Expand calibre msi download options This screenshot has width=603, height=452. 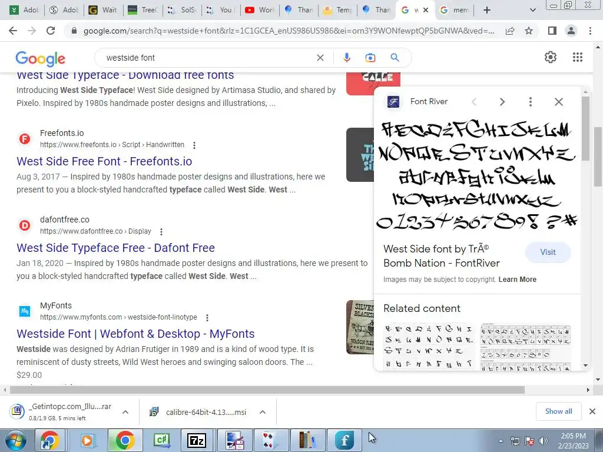point(263,412)
